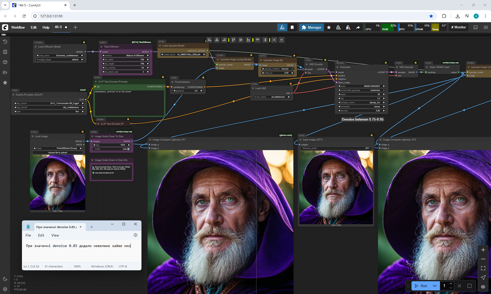
Task: Expand the Run button dropdown arrow
Action: point(435,286)
